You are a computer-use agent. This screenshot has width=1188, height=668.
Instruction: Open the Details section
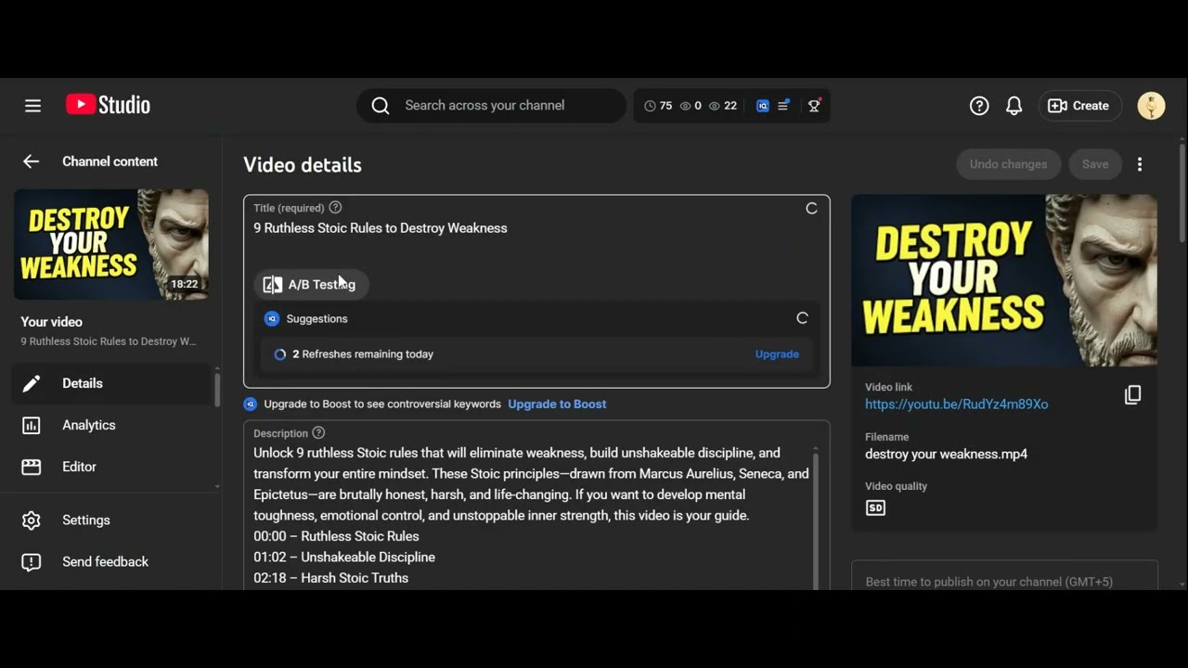click(111, 383)
